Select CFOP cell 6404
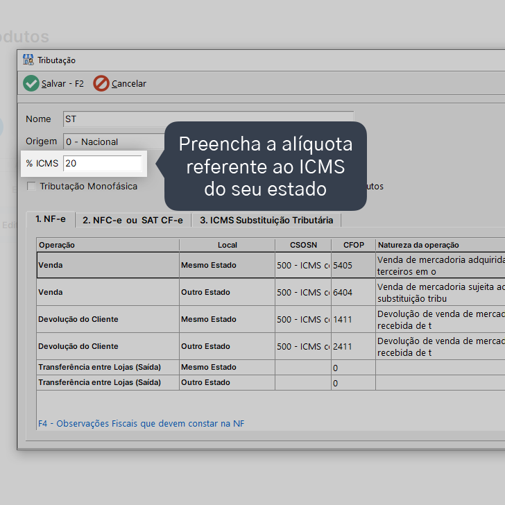Viewport: 505px width, 505px height. (353, 292)
